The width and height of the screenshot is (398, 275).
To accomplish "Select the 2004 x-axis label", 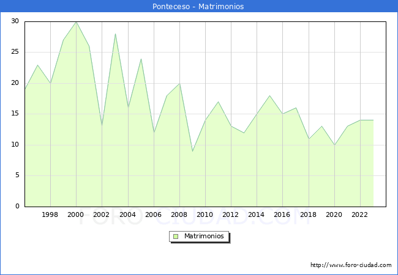I will click(127, 215).
